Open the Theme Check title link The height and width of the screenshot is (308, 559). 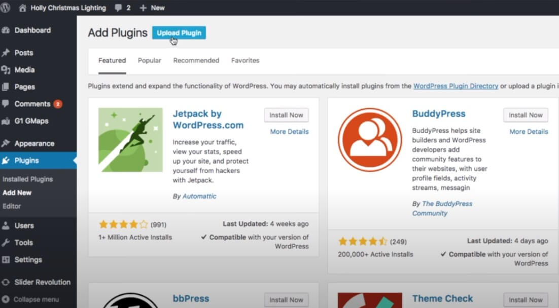click(x=442, y=298)
